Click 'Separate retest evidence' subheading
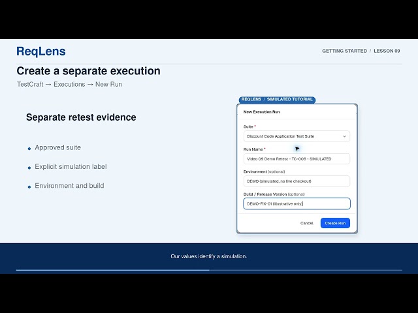The image size is (418, 313). tap(81, 117)
